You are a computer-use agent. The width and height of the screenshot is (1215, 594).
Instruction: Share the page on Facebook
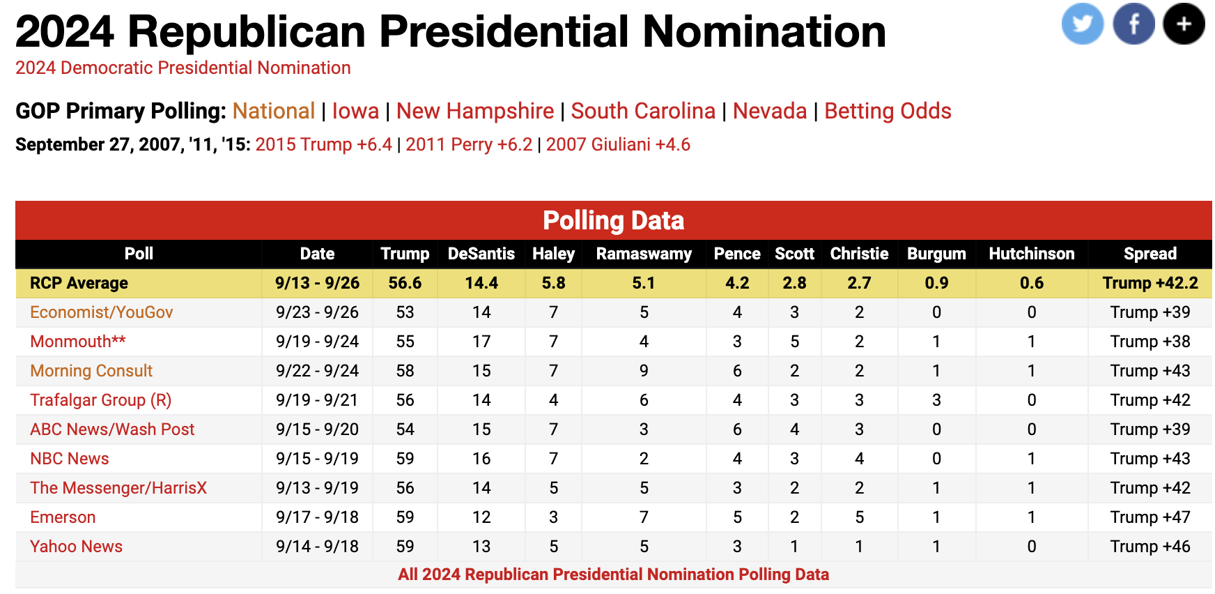coord(1133,23)
